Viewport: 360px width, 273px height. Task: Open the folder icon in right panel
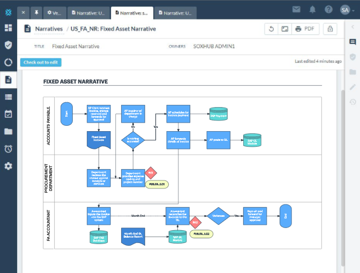[353, 72]
